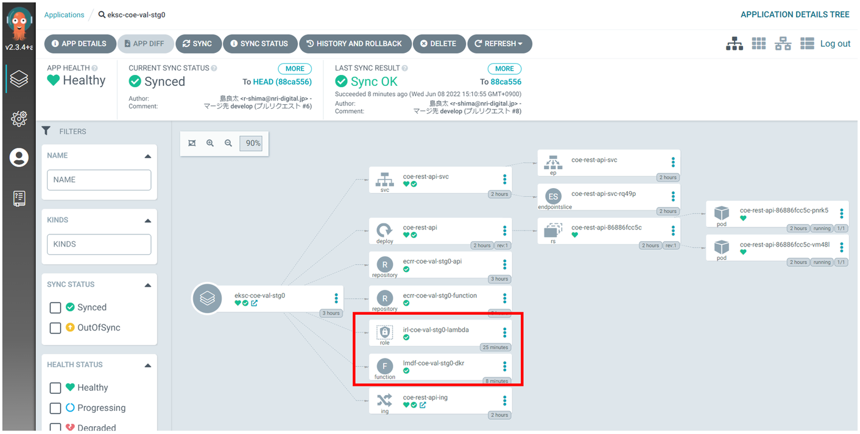Collapse the NAME filter section
The height and width of the screenshot is (434, 860).
pyautogui.click(x=147, y=156)
